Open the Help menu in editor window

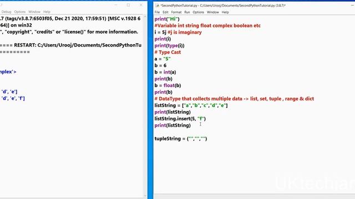tap(225, 12)
